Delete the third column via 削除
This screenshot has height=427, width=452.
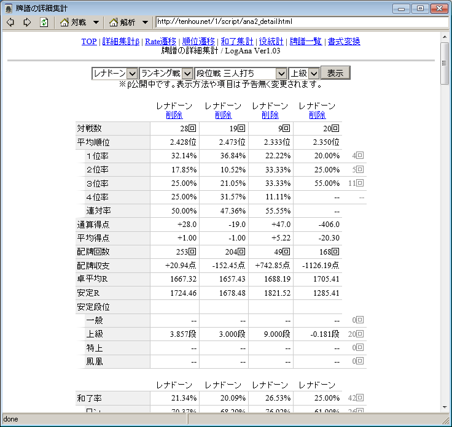pyautogui.click(x=270, y=115)
